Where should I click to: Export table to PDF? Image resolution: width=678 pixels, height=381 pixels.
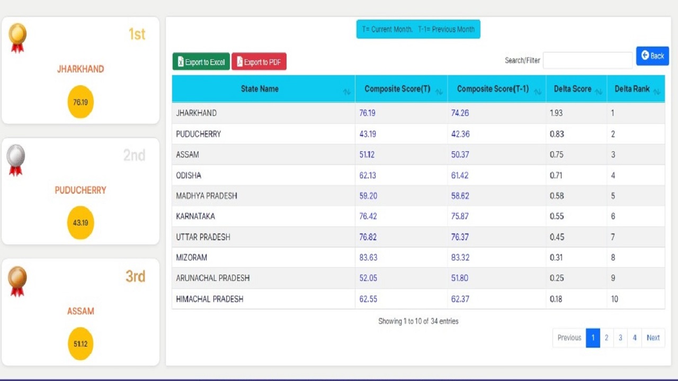tap(259, 62)
